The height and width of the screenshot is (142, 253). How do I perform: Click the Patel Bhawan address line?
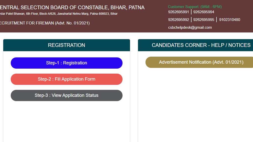click(x=59, y=14)
